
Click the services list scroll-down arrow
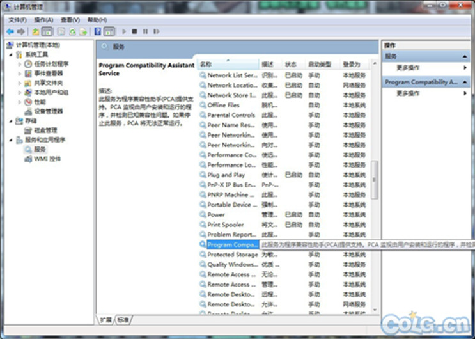click(x=375, y=310)
